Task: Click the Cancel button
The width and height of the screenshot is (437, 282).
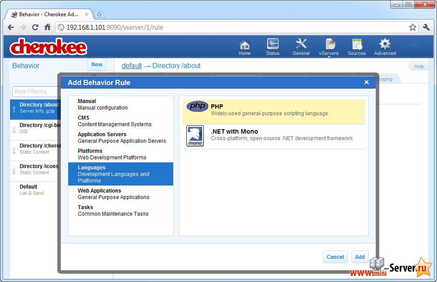Action: 335,257
